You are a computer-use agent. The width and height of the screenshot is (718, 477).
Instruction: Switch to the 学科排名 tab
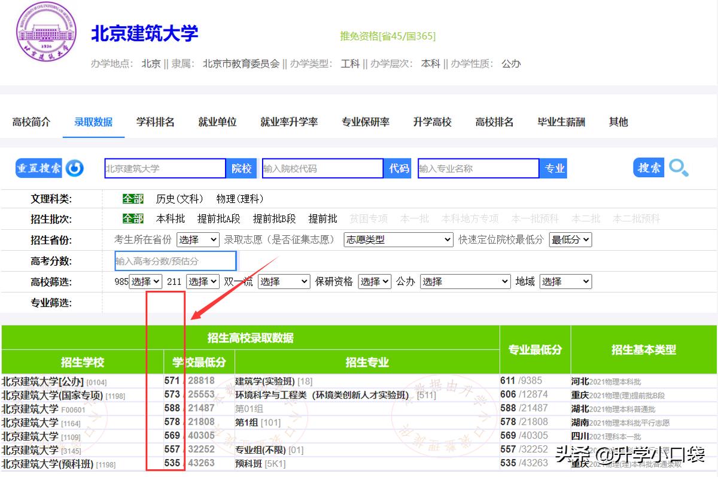[x=154, y=122]
